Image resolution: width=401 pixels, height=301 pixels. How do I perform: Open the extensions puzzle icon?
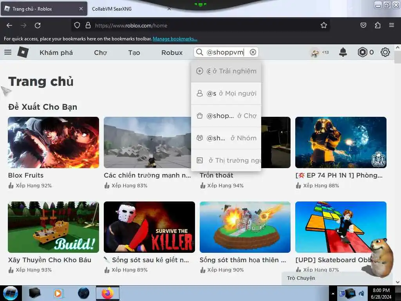click(378, 25)
